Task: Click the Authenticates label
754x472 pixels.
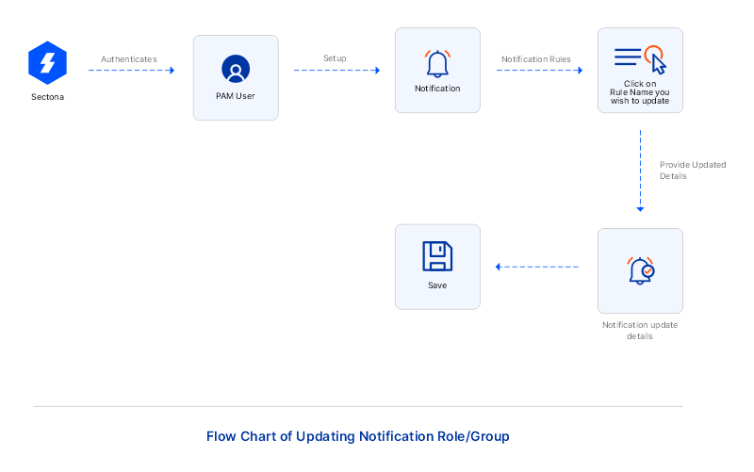Action: (129, 58)
